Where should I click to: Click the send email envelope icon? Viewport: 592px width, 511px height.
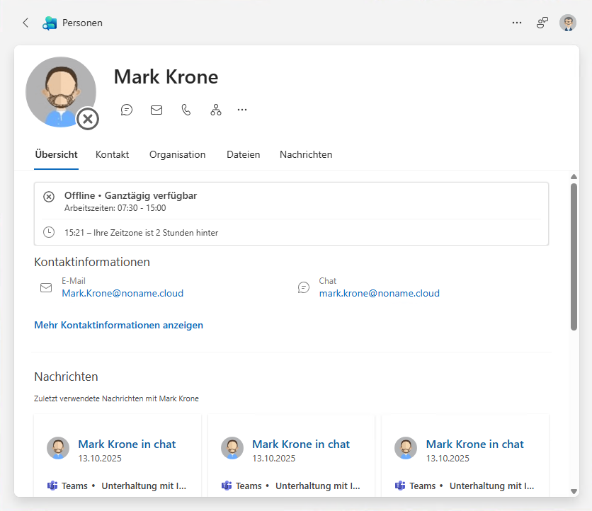156,110
